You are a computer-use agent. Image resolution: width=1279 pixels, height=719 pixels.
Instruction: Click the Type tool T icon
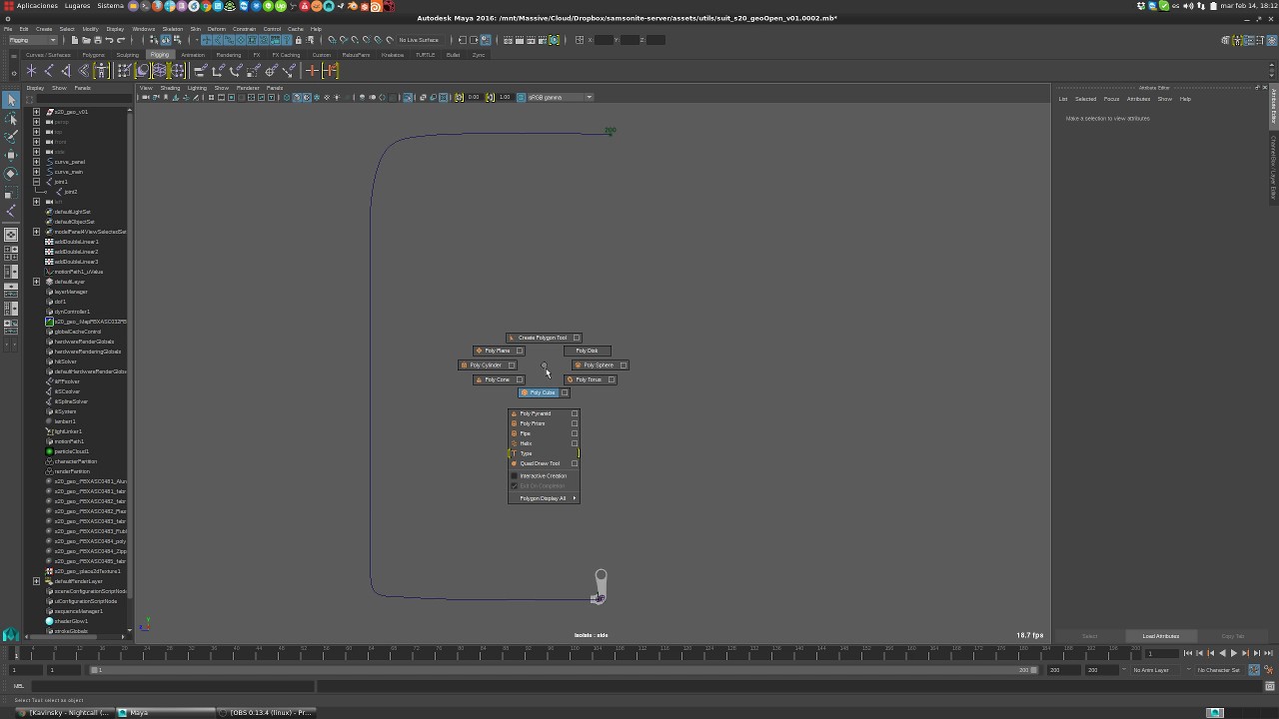click(514, 453)
